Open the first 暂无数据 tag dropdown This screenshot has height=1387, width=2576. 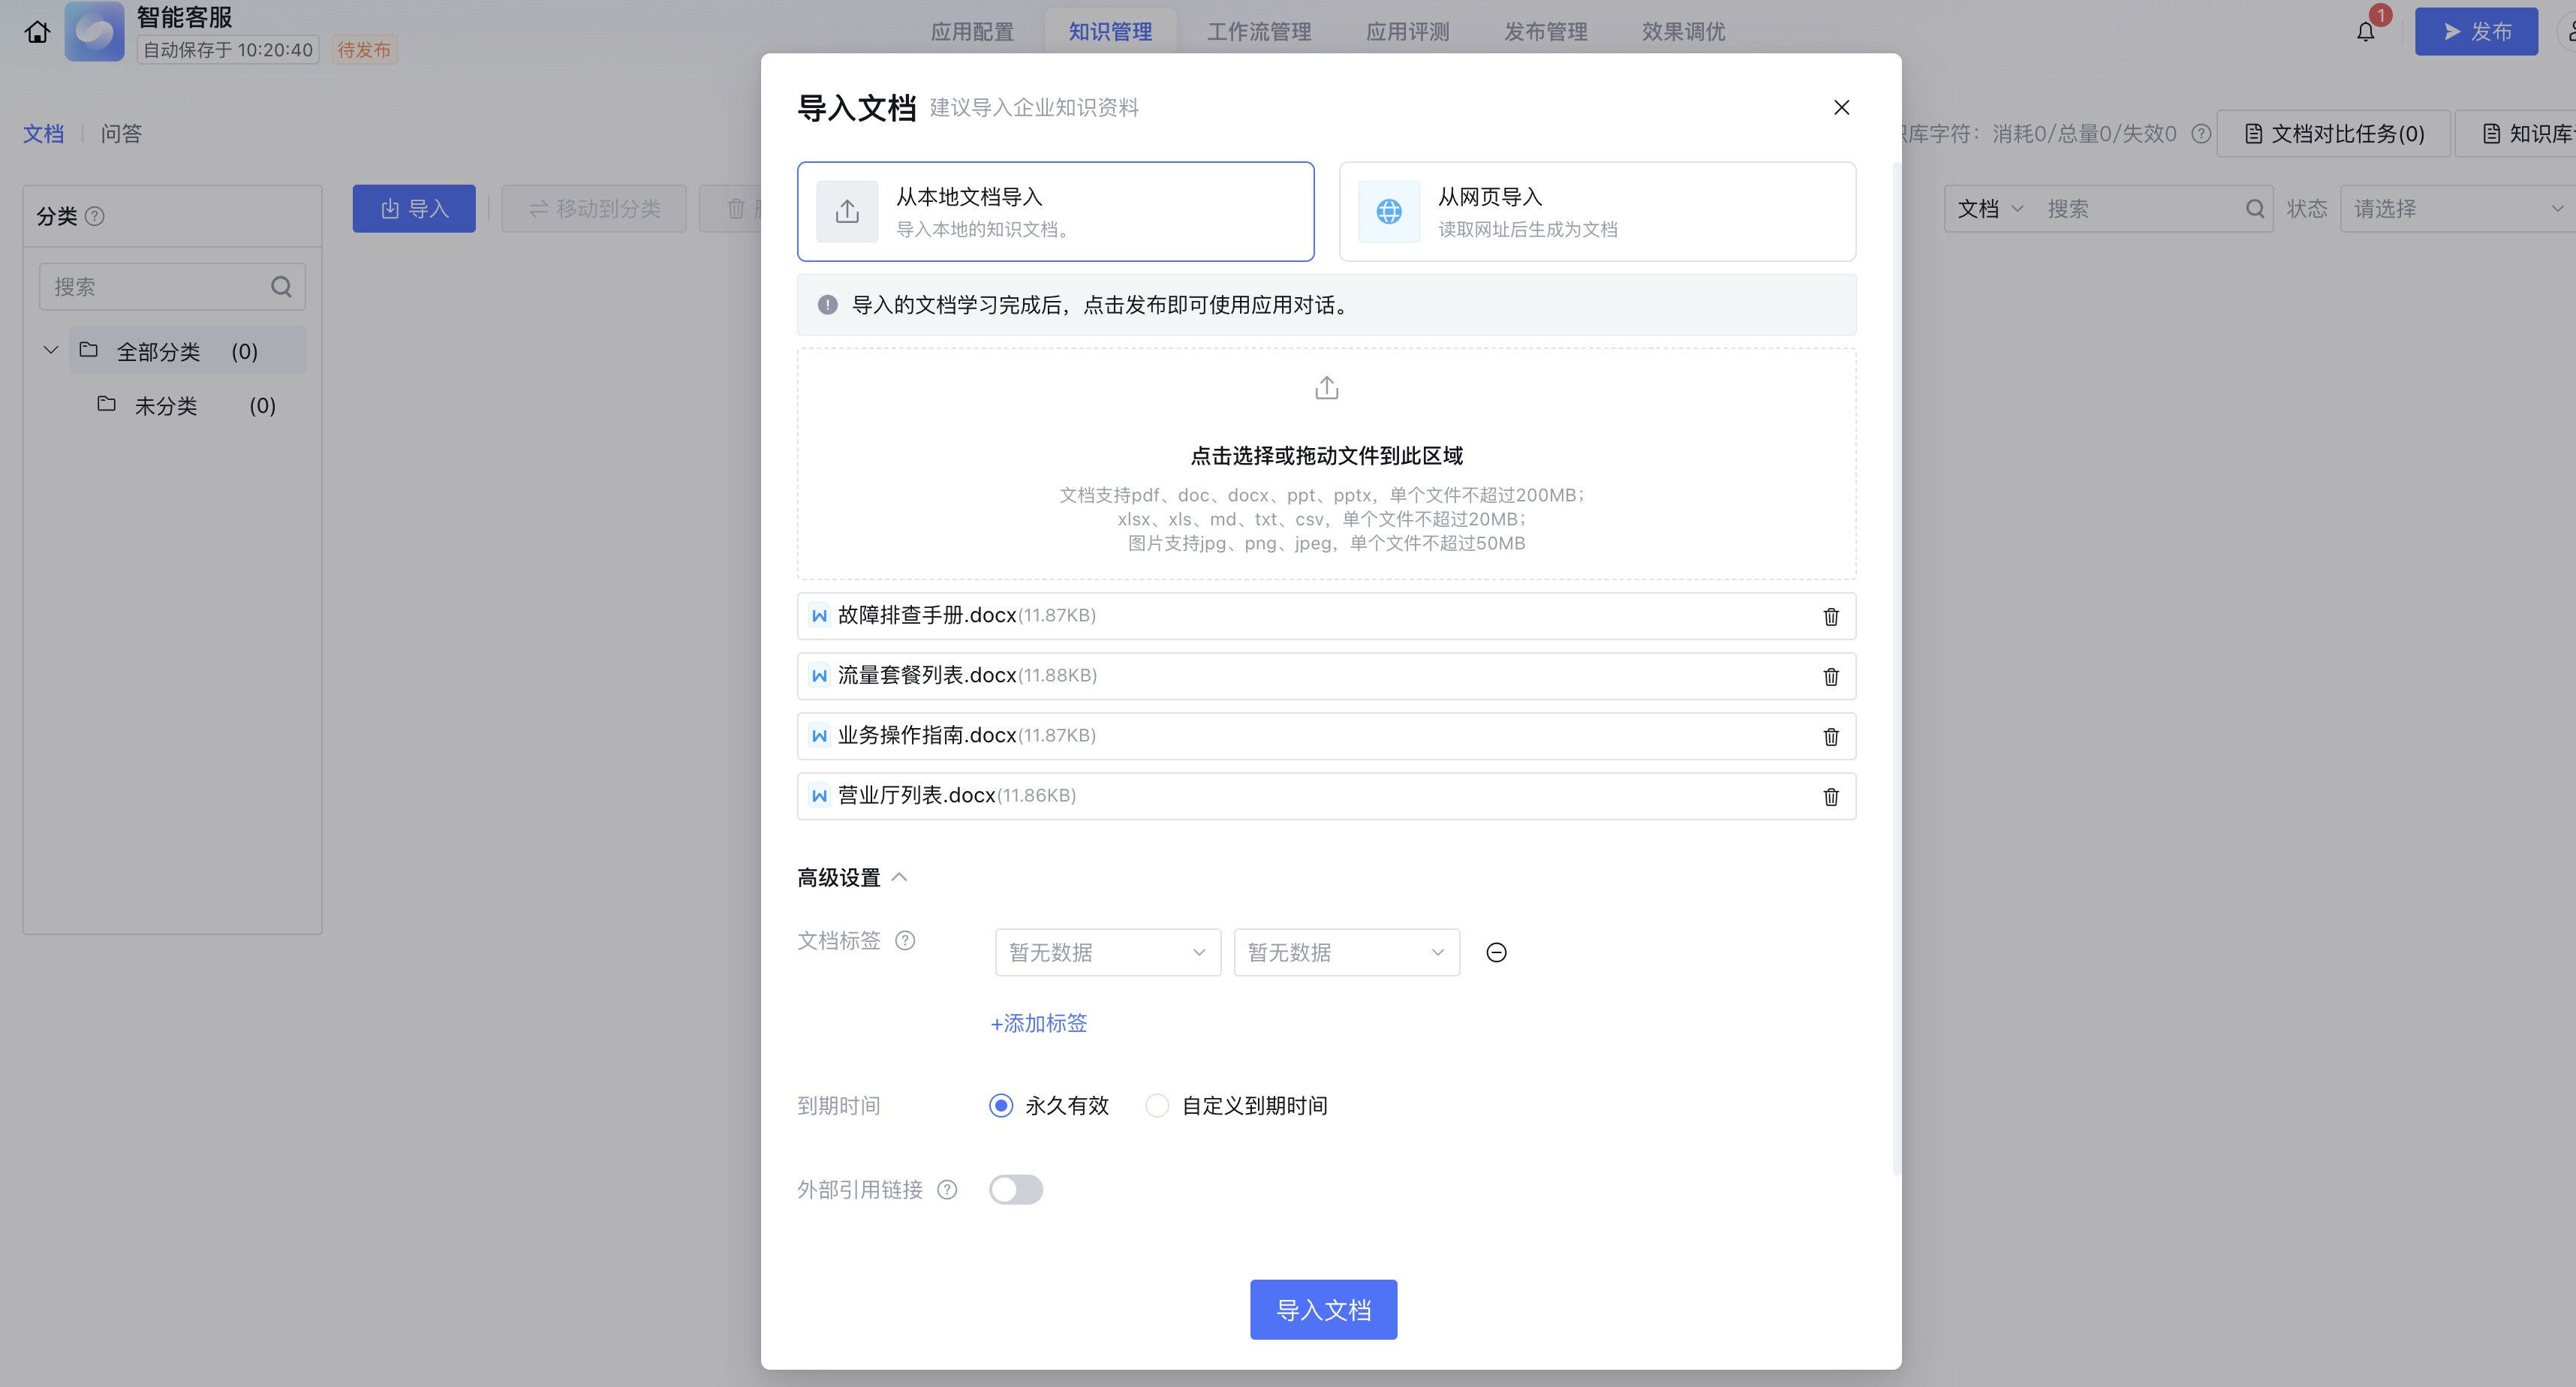pyautogui.click(x=1107, y=952)
